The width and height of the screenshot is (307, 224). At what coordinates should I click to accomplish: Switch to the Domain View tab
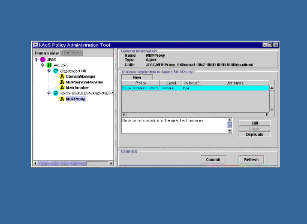coord(47,53)
